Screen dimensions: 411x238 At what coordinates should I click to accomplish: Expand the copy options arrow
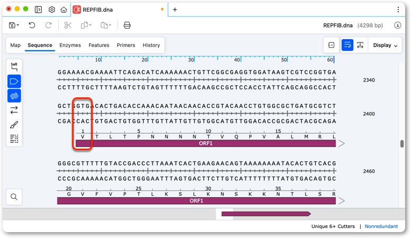click(x=90, y=25)
